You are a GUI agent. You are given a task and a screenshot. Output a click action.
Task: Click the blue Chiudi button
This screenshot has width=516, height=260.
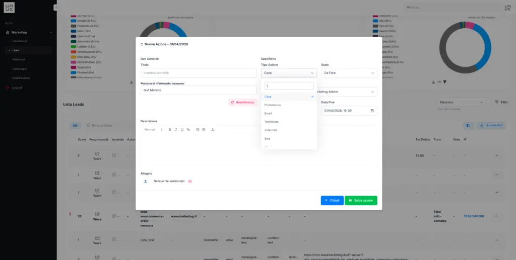tap(332, 201)
